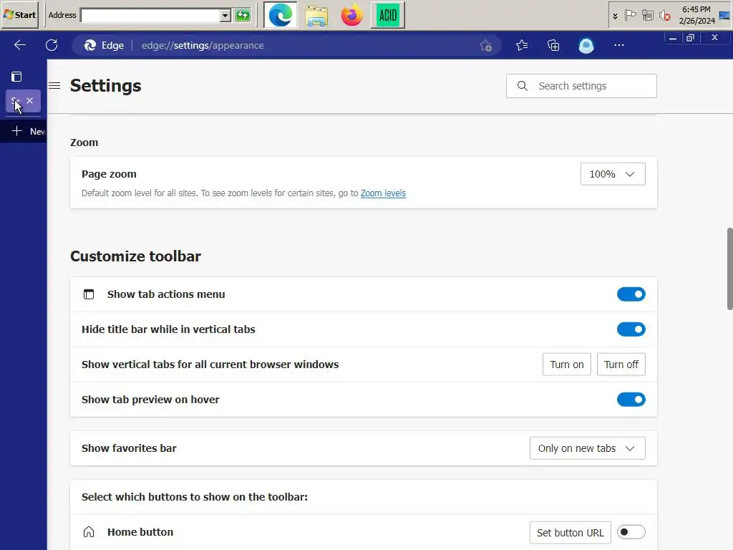
Task: Expand the taskbar Address dropdown arrow
Action: click(225, 16)
